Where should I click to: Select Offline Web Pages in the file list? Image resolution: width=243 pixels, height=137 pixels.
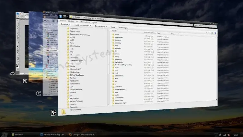point(121,103)
